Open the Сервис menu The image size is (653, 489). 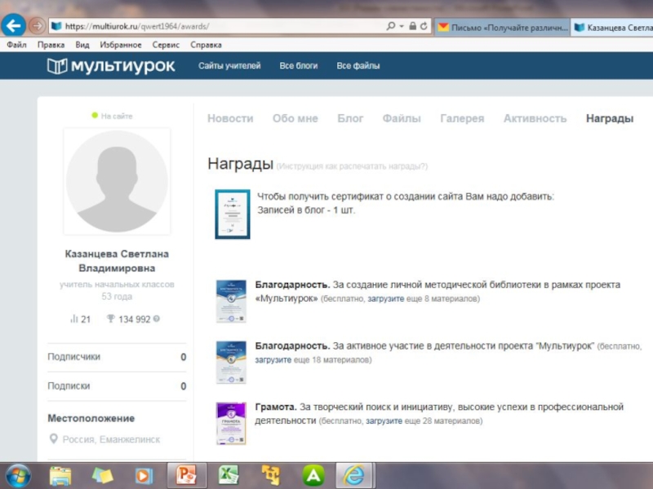166,45
